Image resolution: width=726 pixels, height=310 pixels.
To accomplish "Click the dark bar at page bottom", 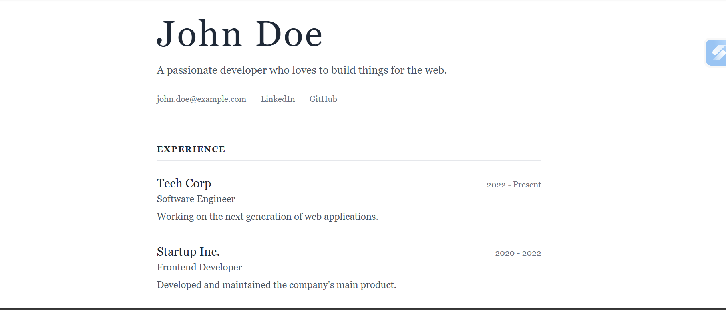I will pyautogui.click(x=363, y=308).
